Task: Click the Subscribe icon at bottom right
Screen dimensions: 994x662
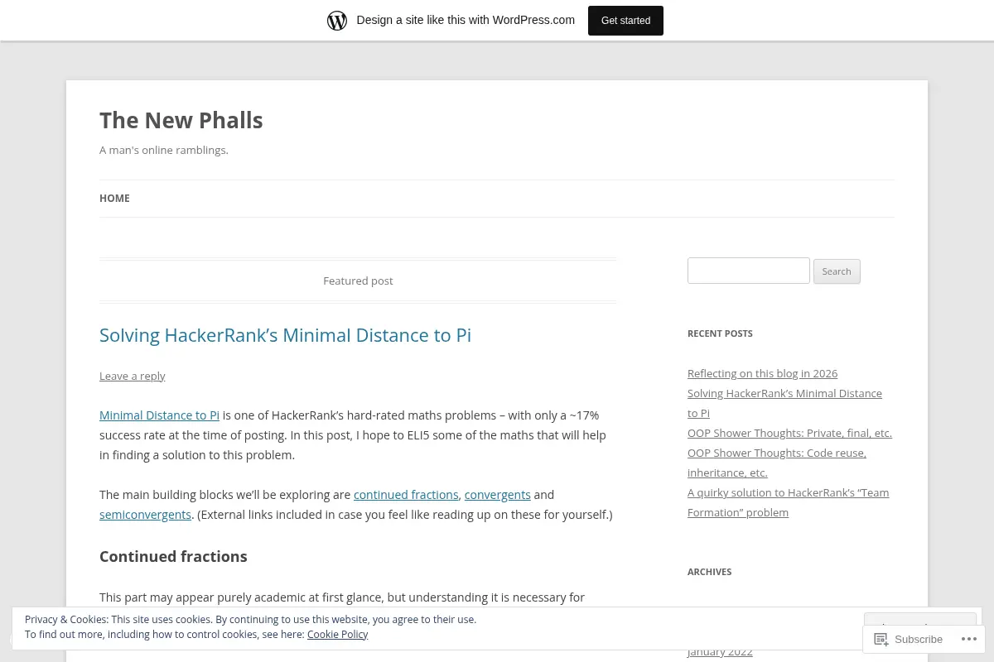Action: tap(881, 639)
